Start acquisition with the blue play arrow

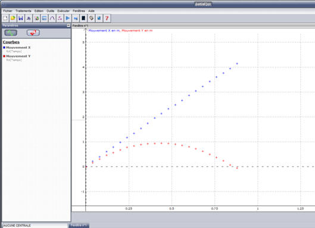pyautogui.click(x=68, y=18)
